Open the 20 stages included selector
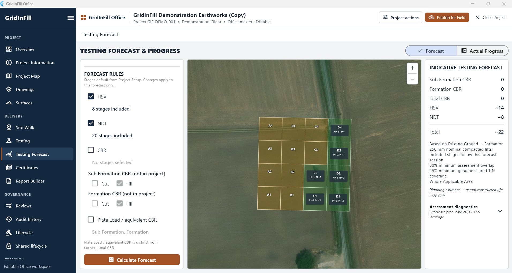 coord(112,136)
